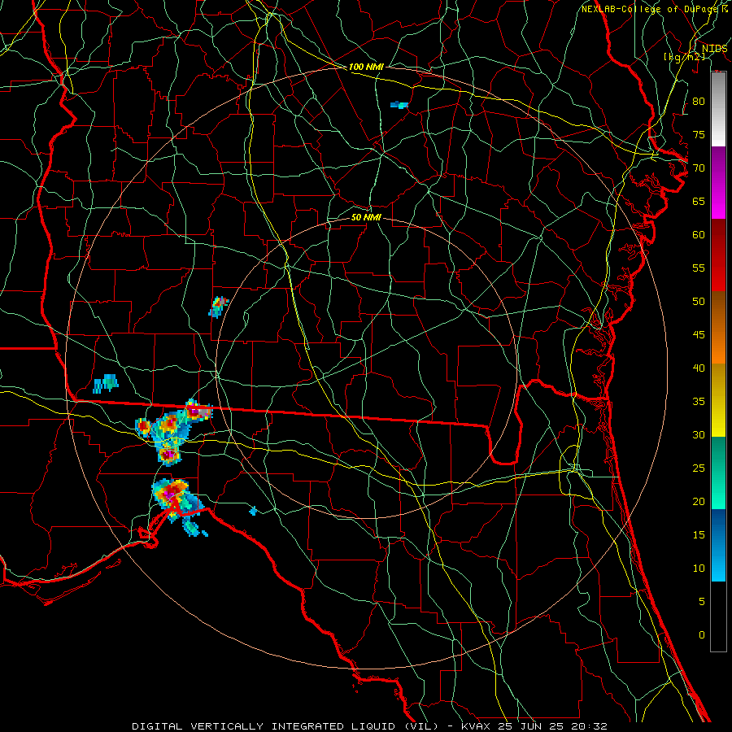Click the scale value 80
This screenshot has height=732, width=732.
coord(699,102)
